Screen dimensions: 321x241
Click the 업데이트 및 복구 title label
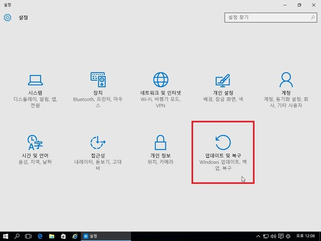pyautogui.click(x=223, y=155)
